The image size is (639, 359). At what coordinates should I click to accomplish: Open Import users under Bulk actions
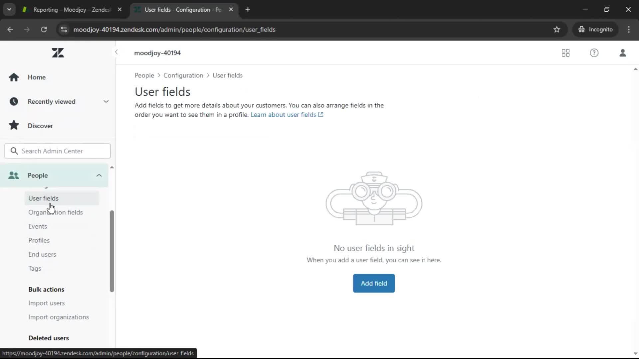47,303
